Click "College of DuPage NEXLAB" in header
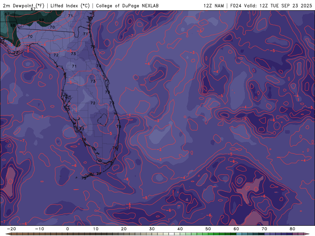The height and width of the screenshot is (236, 315). tap(127, 6)
